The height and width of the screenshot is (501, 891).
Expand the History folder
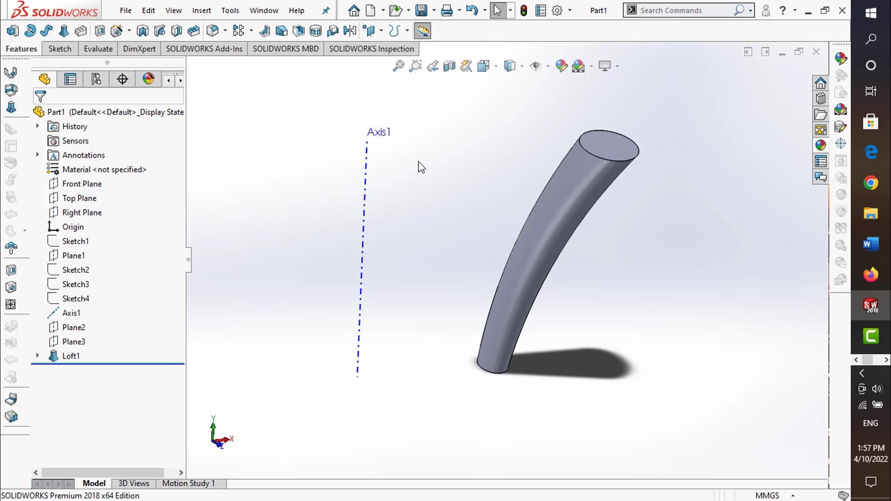click(38, 126)
